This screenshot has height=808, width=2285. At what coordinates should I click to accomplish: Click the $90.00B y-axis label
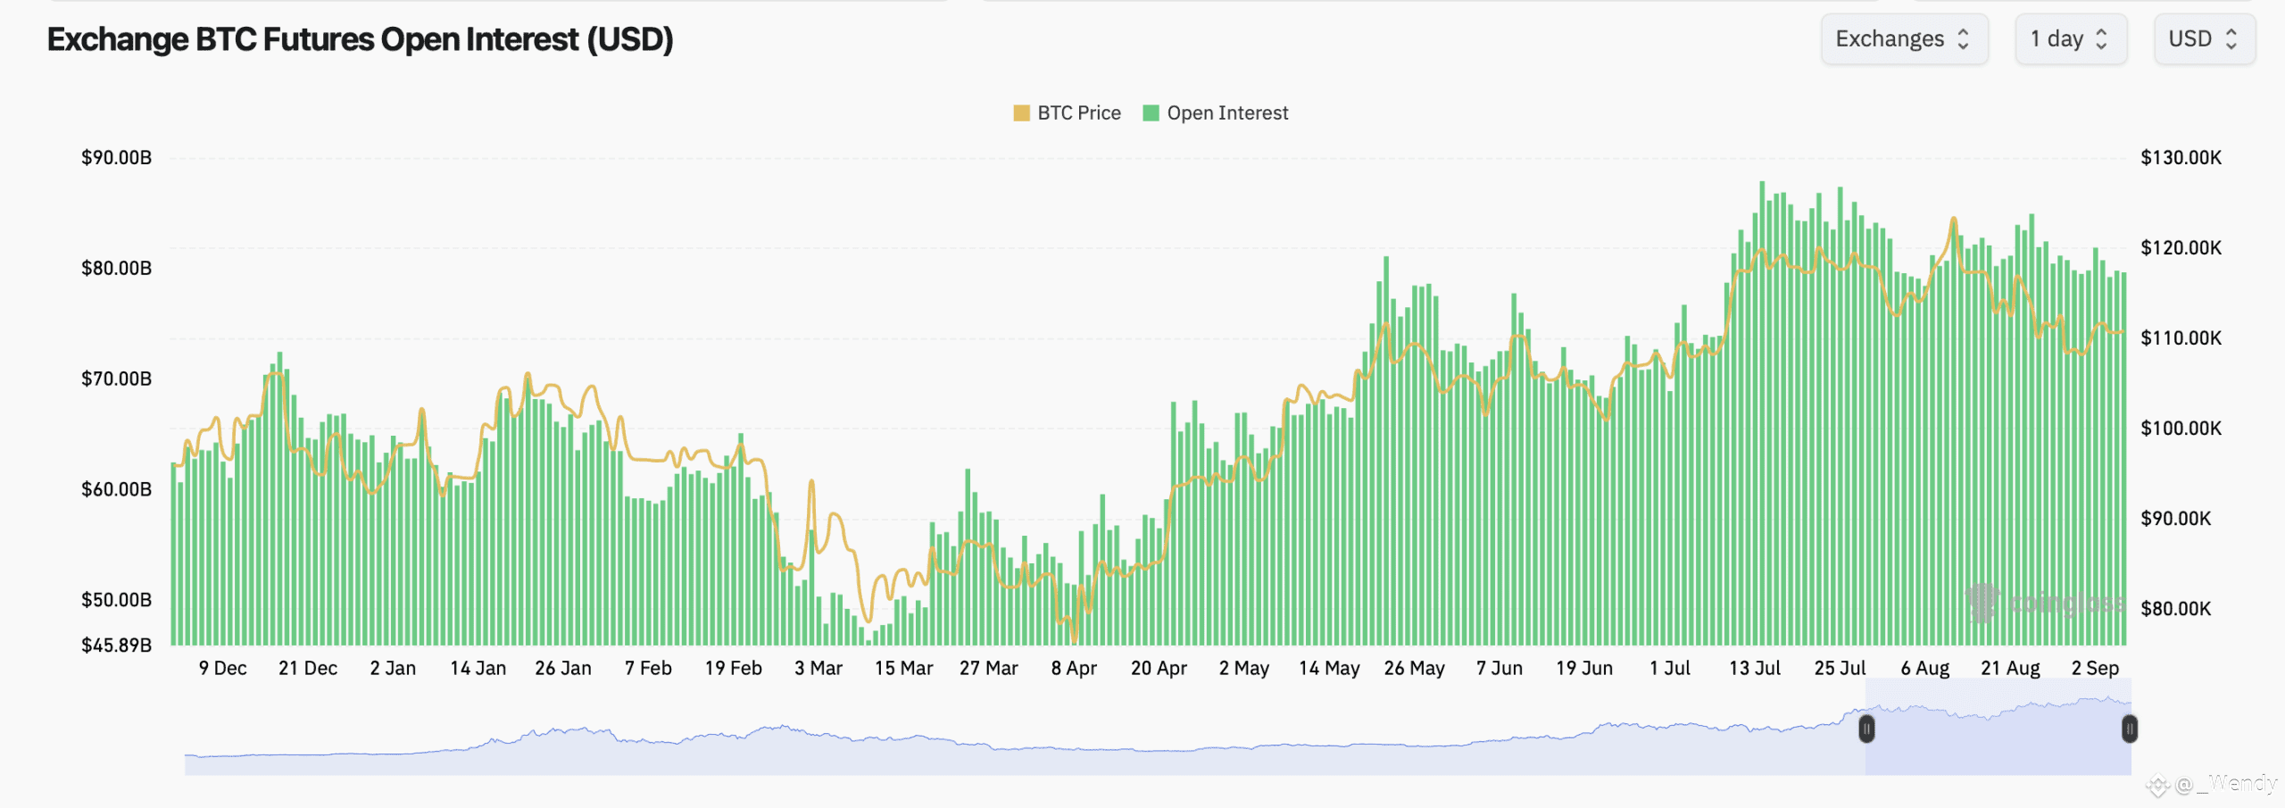pyautogui.click(x=116, y=158)
